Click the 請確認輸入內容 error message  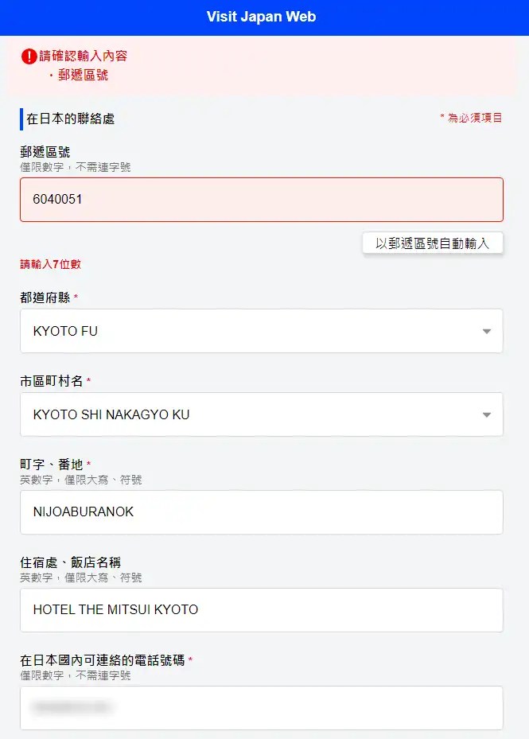[x=83, y=56]
